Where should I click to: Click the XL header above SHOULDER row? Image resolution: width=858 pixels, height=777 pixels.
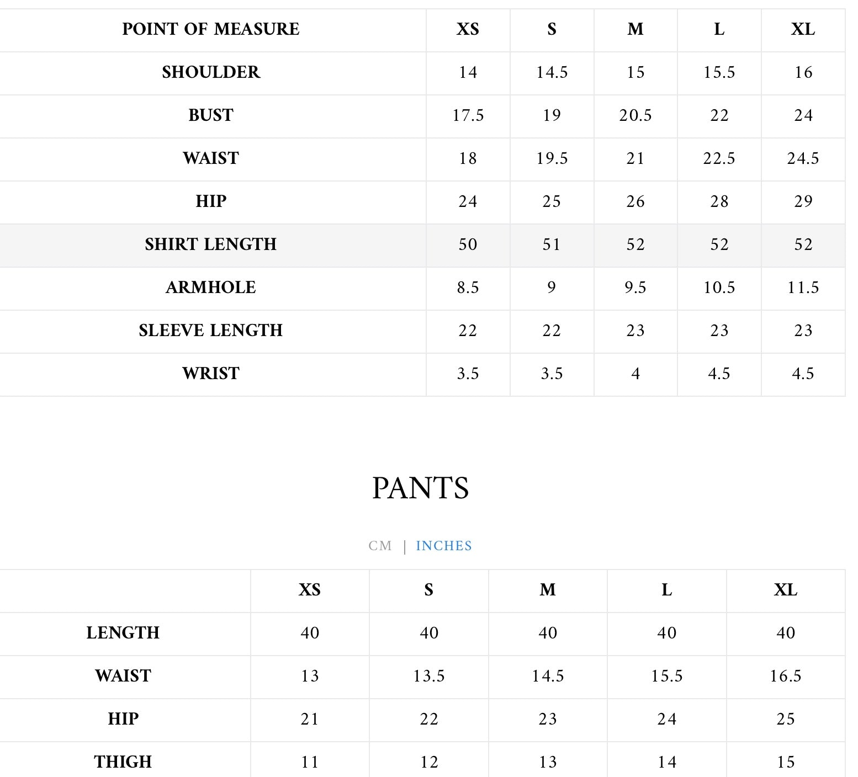pos(803,29)
